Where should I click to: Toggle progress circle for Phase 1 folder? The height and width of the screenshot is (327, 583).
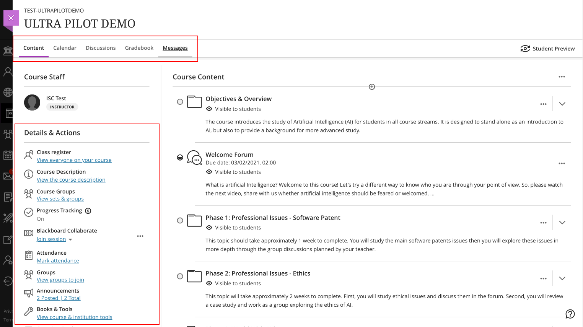(180, 220)
